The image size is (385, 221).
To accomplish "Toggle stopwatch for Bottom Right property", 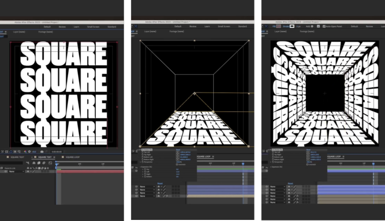I will [x=142, y=159].
